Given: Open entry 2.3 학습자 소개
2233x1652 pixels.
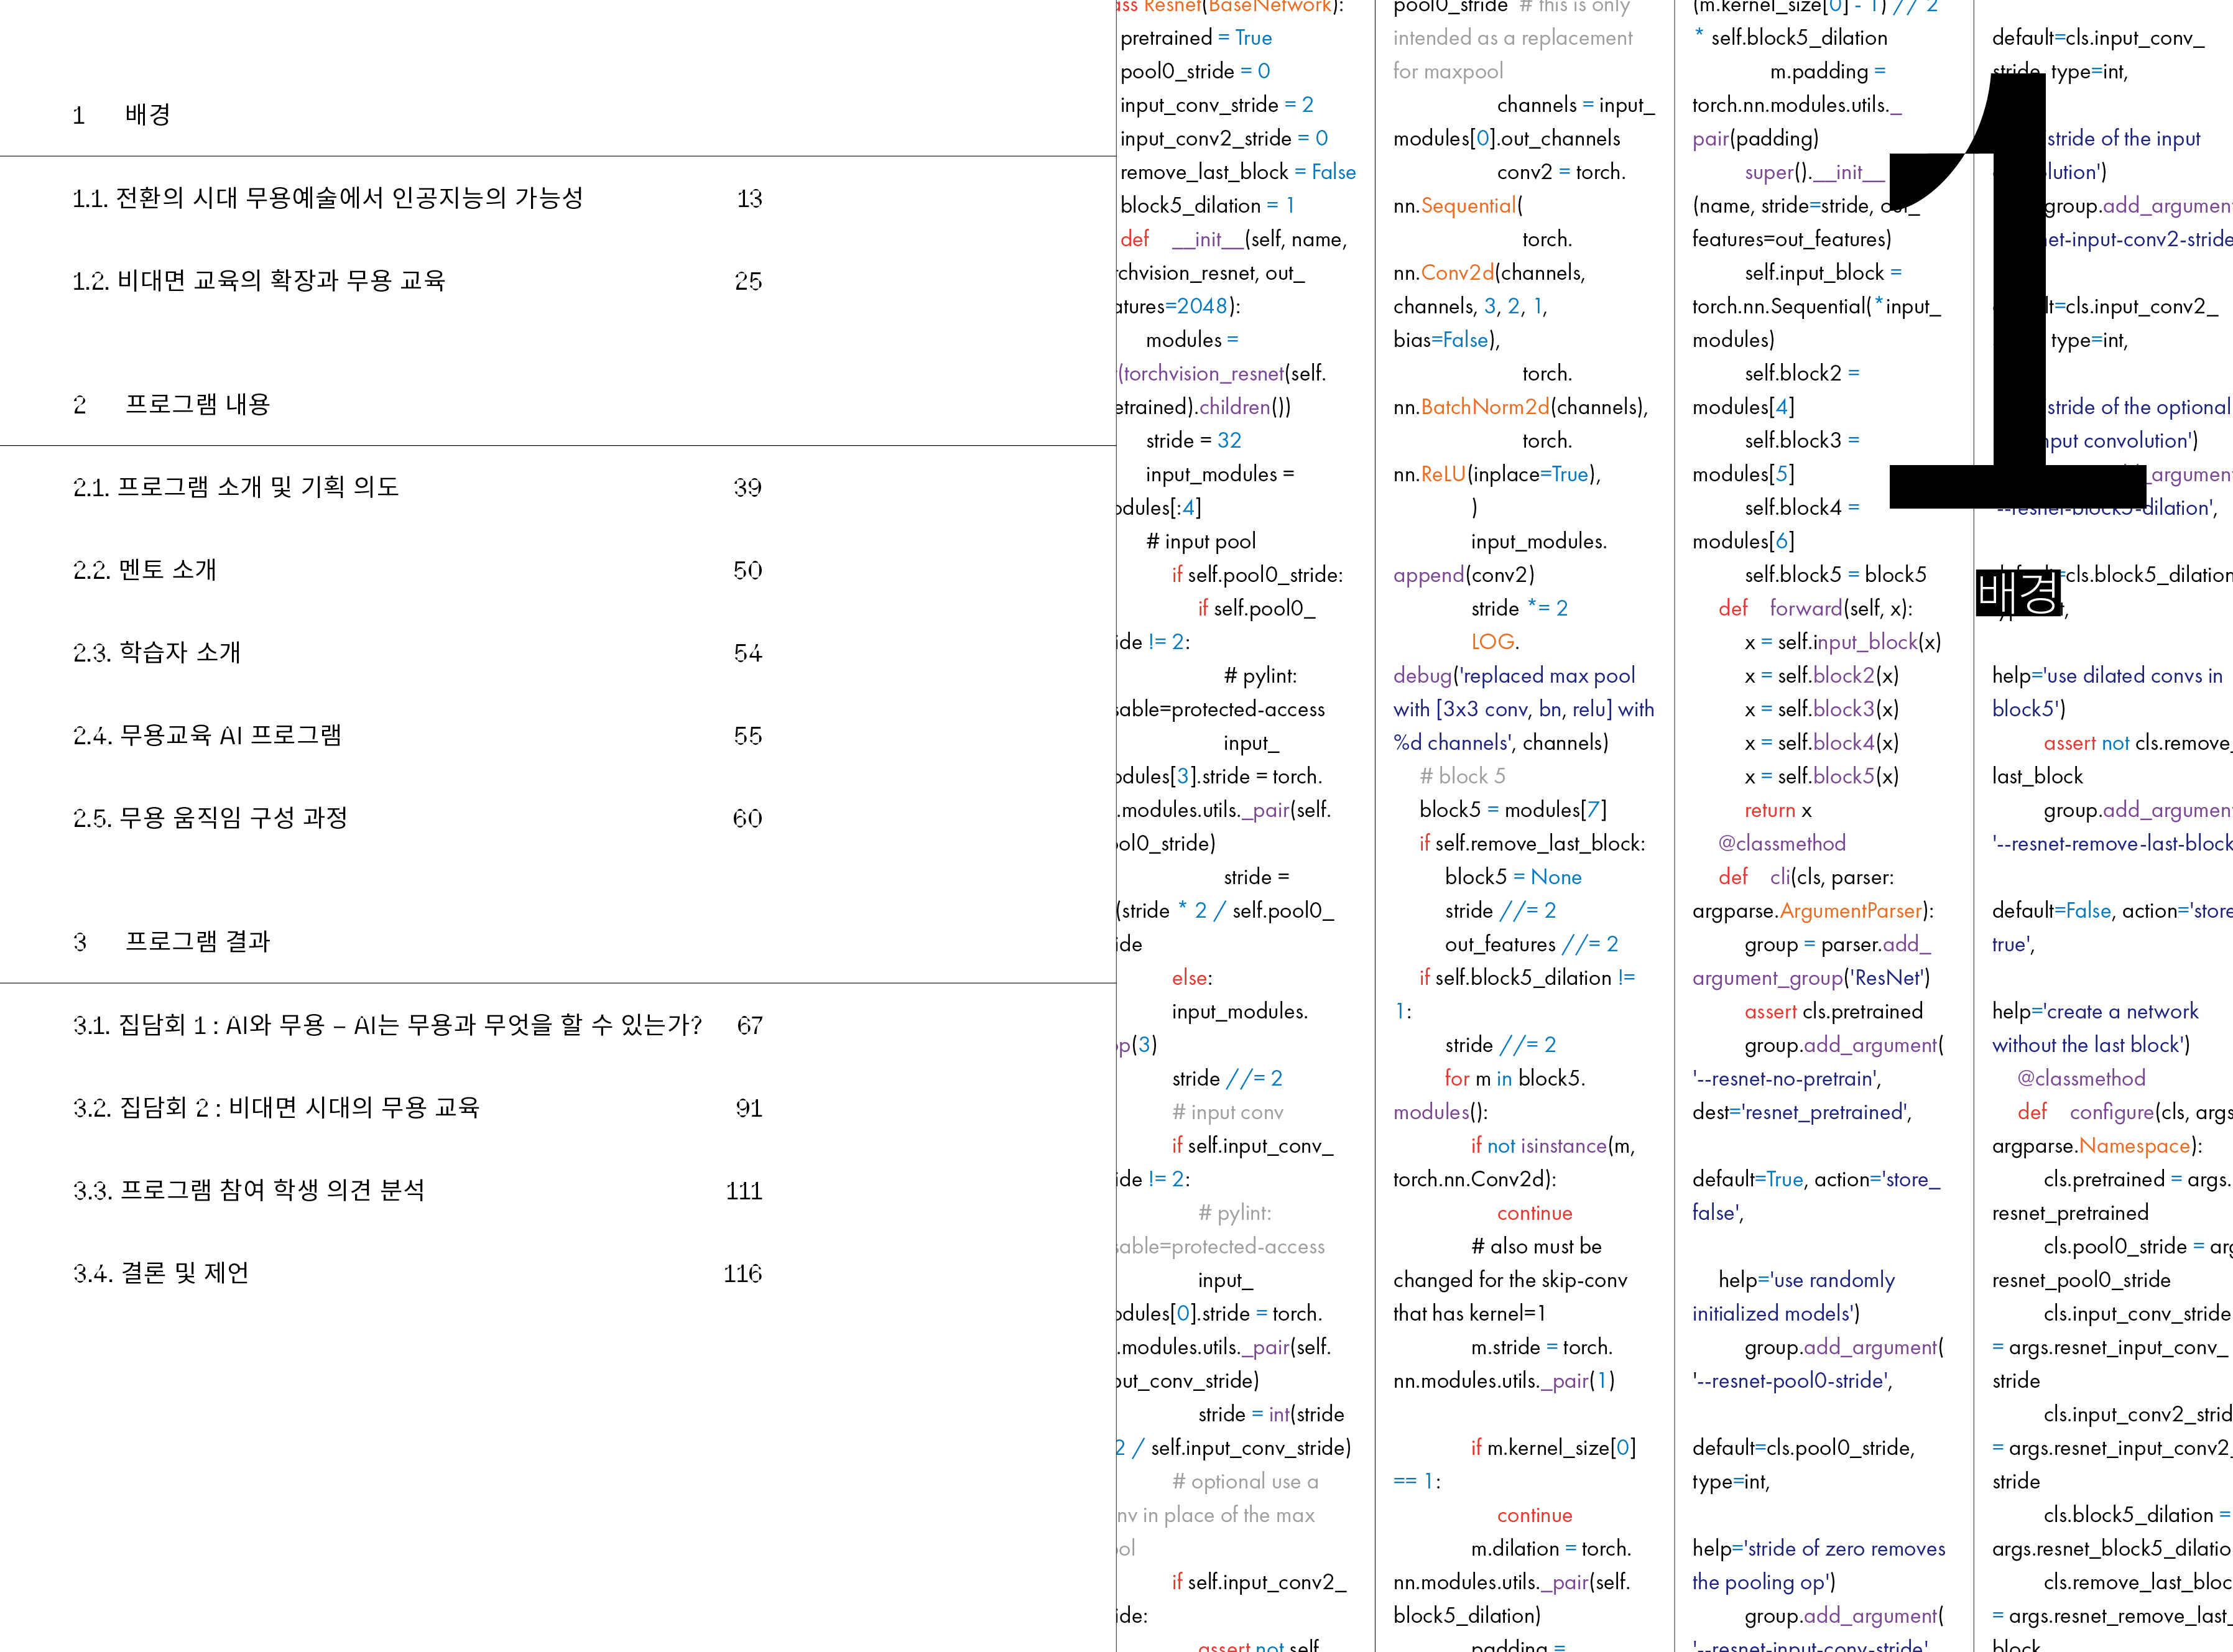Looking at the screenshot, I should [156, 653].
